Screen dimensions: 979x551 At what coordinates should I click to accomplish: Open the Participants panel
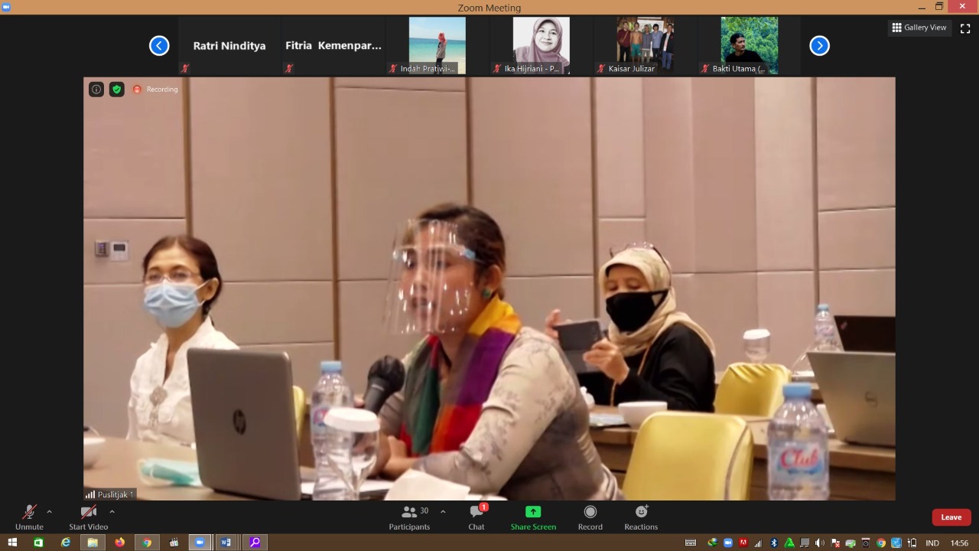click(x=409, y=517)
